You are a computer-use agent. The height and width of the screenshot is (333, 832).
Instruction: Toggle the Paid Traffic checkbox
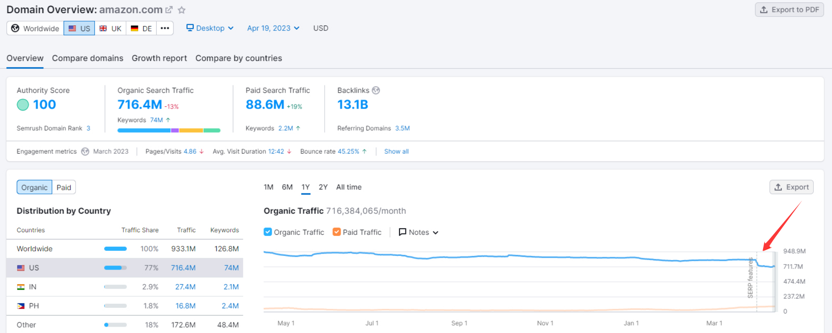[x=337, y=232]
